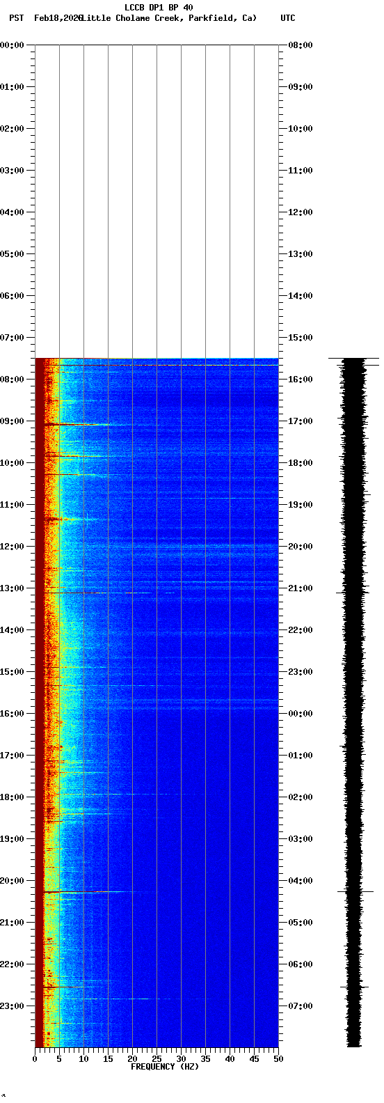Viewport: 384px width, 1103px height.
Task: Click the UTC '04:00' time label
Action: [x=301, y=881]
